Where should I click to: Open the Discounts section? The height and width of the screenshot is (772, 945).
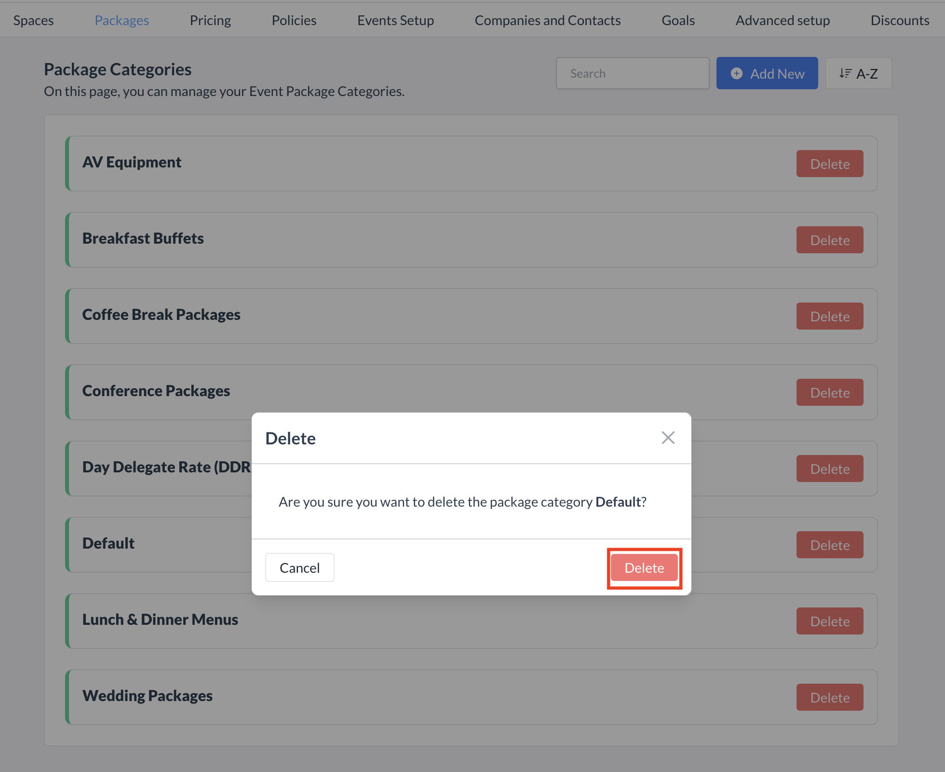click(900, 20)
